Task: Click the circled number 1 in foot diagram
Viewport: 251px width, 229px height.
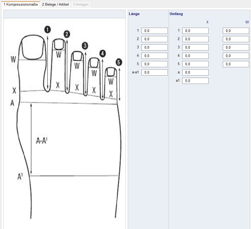Action: coord(48,30)
